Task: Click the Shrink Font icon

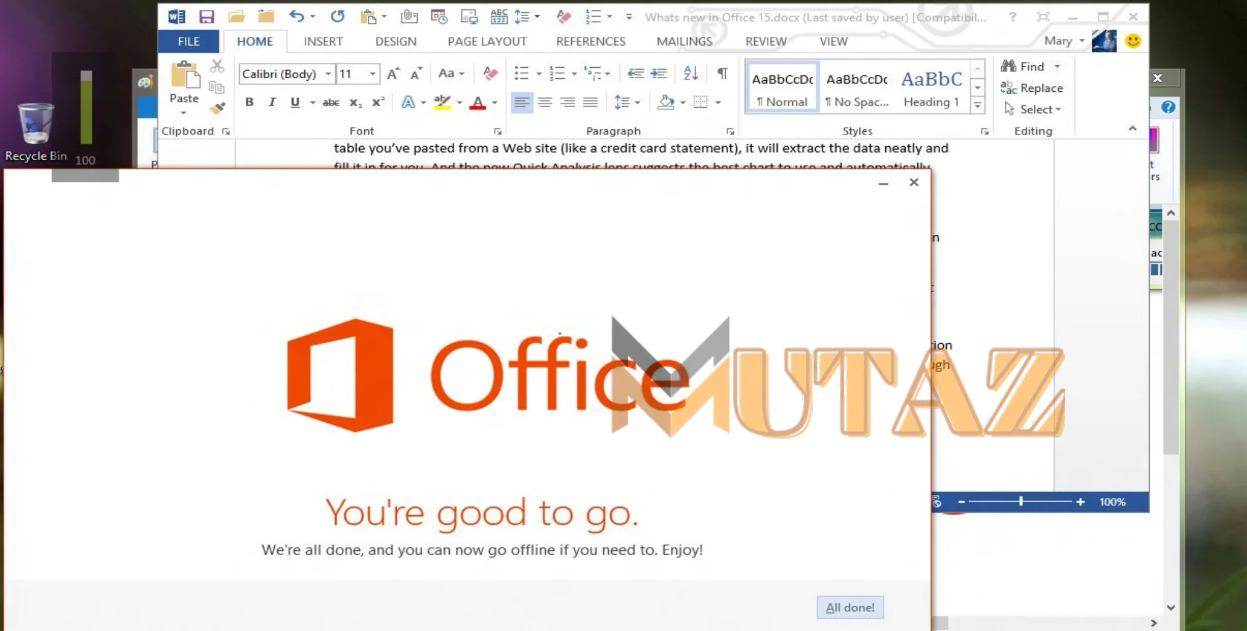Action: click(x=416, y=74)
